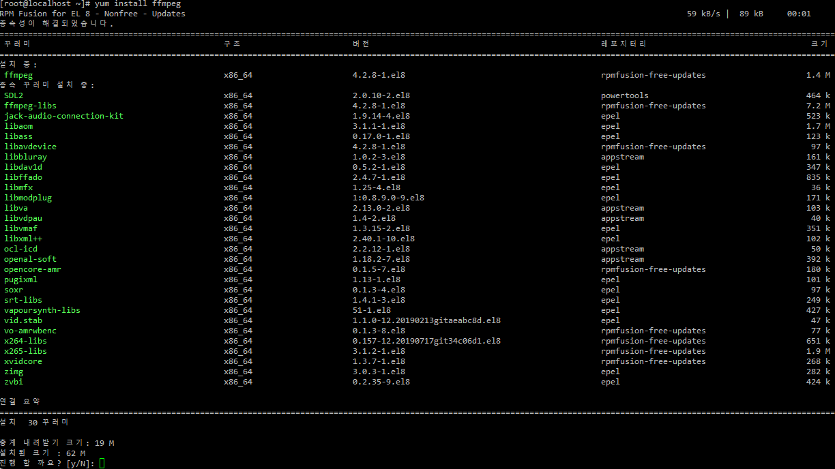This screenshot has width=835, height=469.
Task: Click version 1:0.8.9.0-9.el8 of libmodplug
Action: 388,198
